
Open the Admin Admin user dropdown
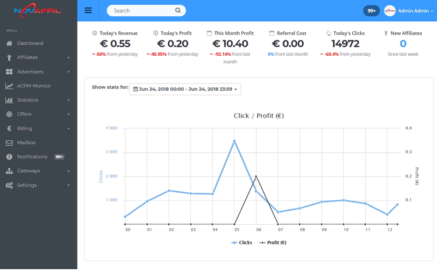click(x=415, y=11)
